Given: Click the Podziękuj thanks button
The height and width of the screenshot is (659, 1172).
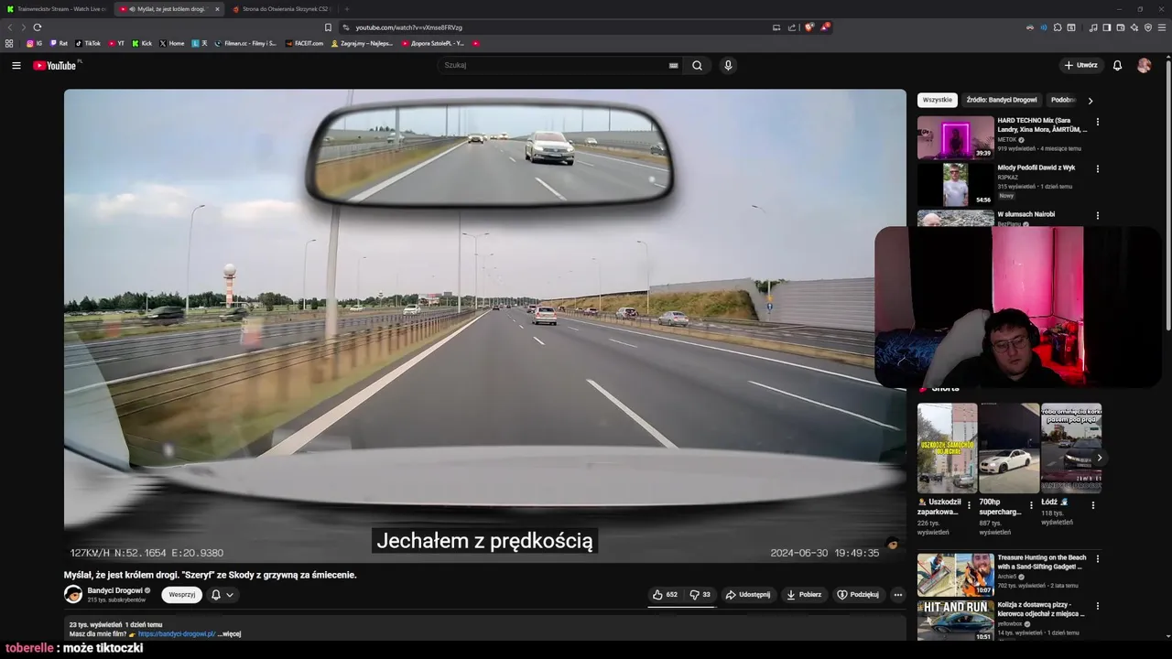Looking at the screenshot, I should pyautogui.click(x=858, y=595).
